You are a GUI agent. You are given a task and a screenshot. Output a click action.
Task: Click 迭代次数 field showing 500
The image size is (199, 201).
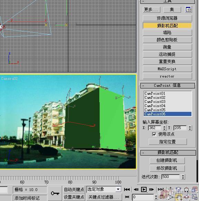pyautogui.click(x=171, y=177)
